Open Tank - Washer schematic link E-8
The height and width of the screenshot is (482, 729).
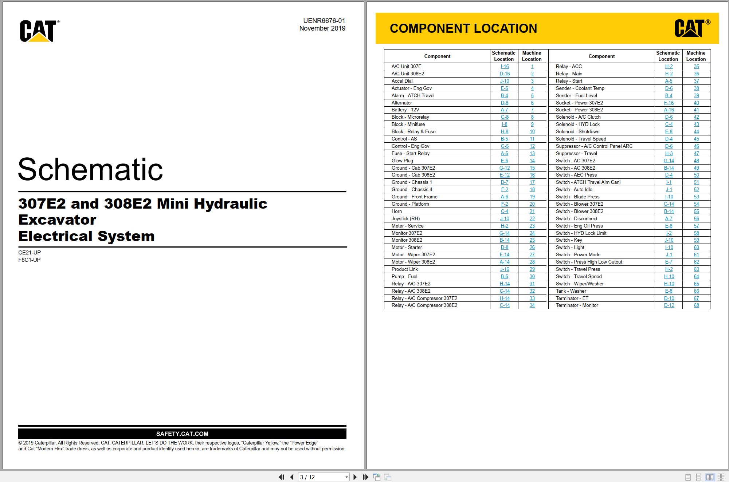click(669, 291)
